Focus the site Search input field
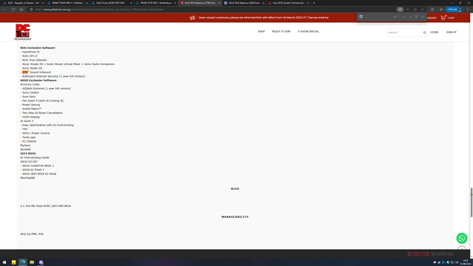 click(404, 33)
